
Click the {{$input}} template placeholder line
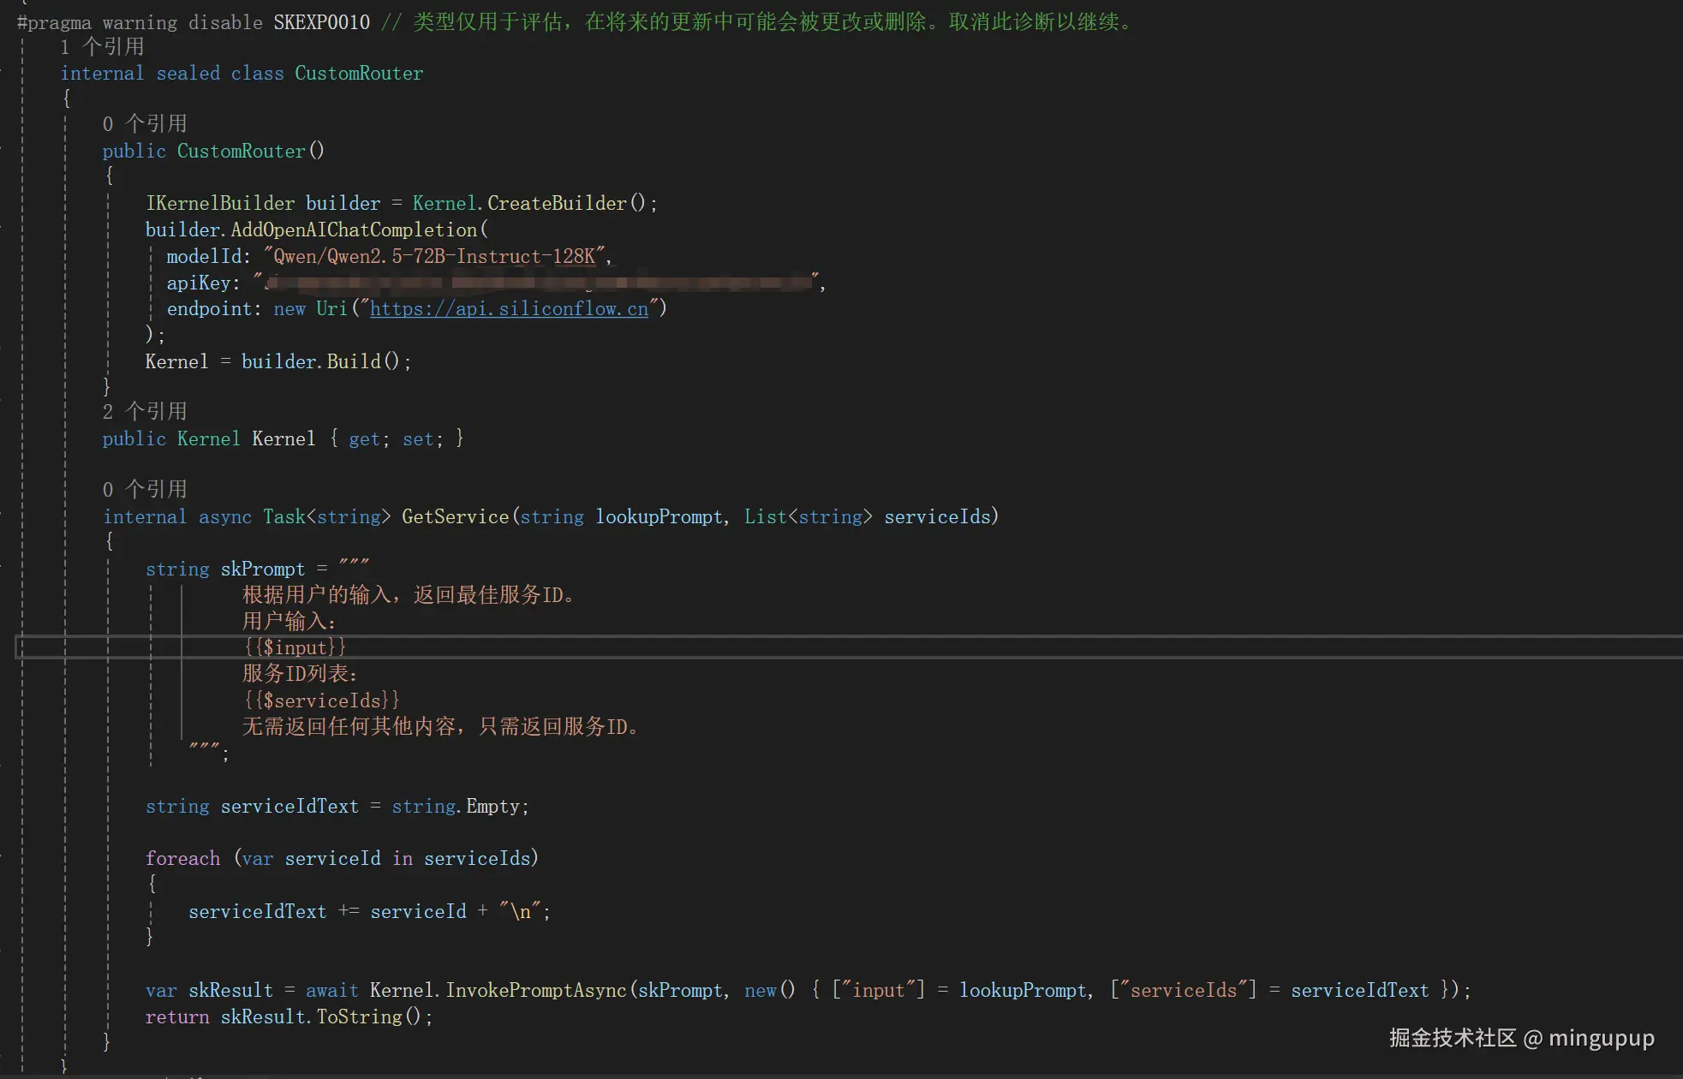(295, 648)
